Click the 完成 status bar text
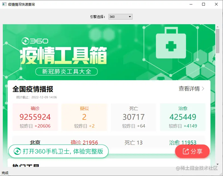 (5, 173)
